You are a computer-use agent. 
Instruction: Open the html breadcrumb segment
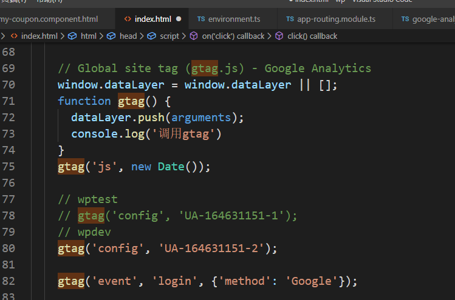pos(89,36)
